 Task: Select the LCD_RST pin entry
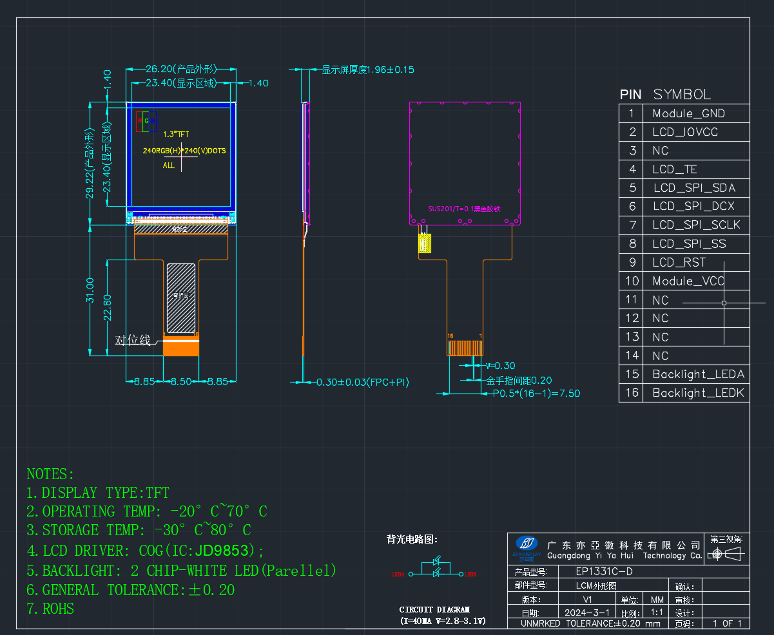[x=679, y=262]
